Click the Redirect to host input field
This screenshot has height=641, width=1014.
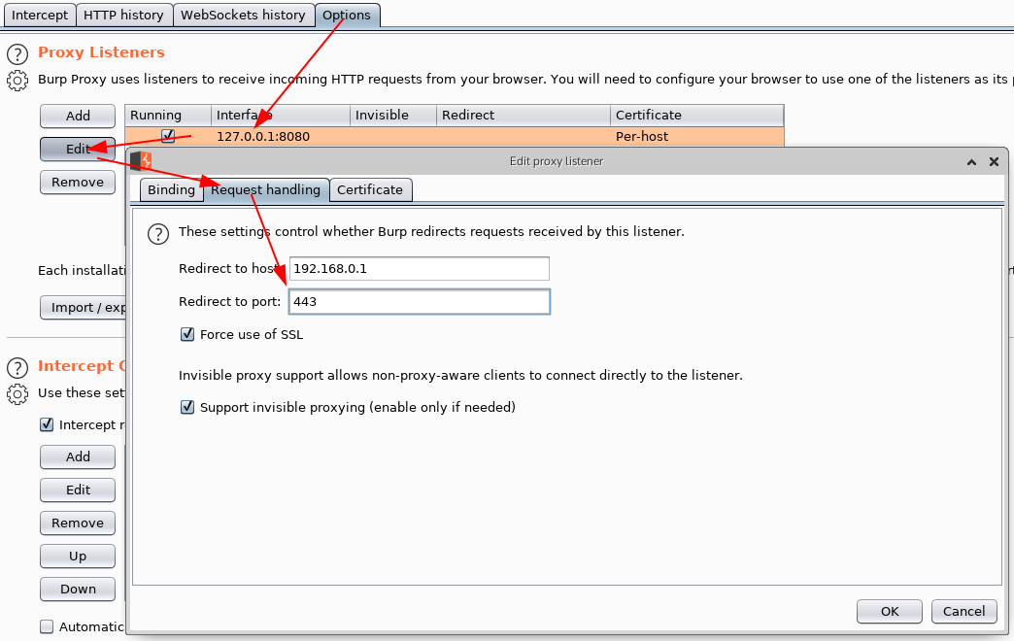tap(419, 269)
